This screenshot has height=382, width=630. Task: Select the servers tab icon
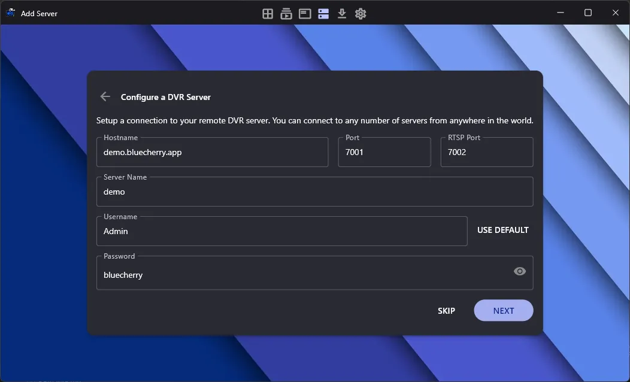tap(323, 14)
